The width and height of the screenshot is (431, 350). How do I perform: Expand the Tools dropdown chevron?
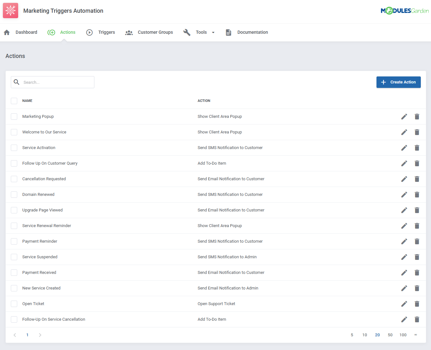tap(214, 32)
